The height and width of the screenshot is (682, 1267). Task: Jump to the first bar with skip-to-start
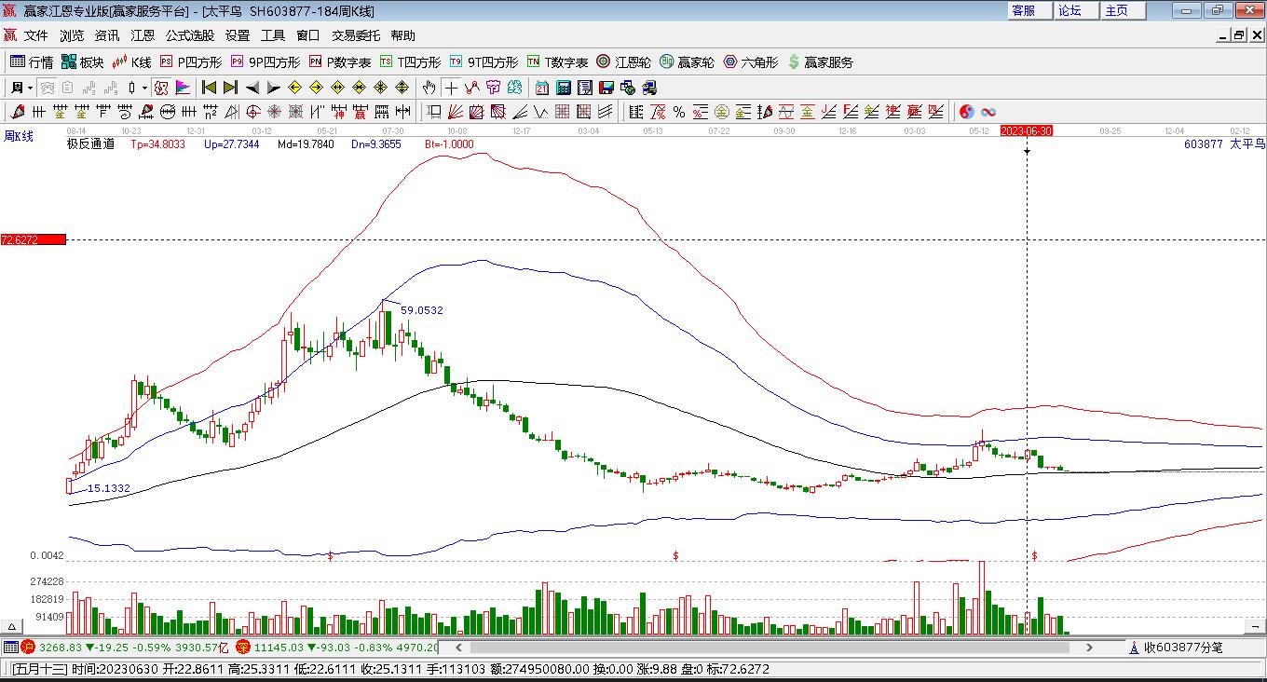pos(209,88)
